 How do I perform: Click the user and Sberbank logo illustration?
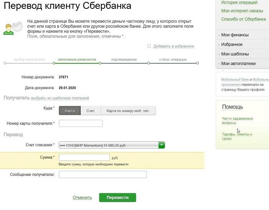pos(13,28)
